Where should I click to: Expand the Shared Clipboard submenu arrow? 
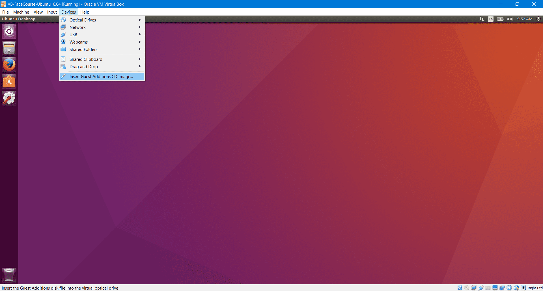140,59
